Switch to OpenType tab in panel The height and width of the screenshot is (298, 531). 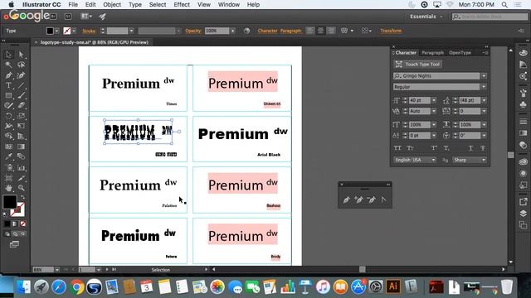[460, 53]
